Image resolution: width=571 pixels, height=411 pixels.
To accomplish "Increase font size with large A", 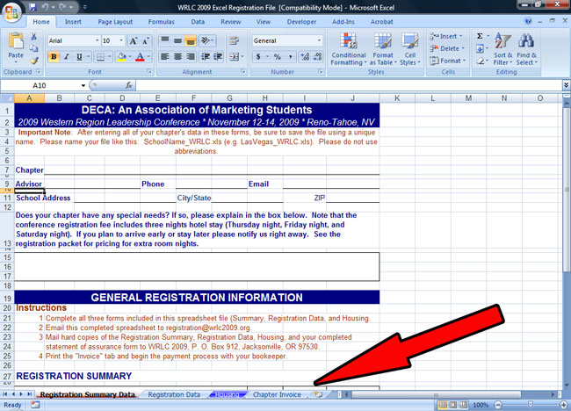I will click(134, 40).
